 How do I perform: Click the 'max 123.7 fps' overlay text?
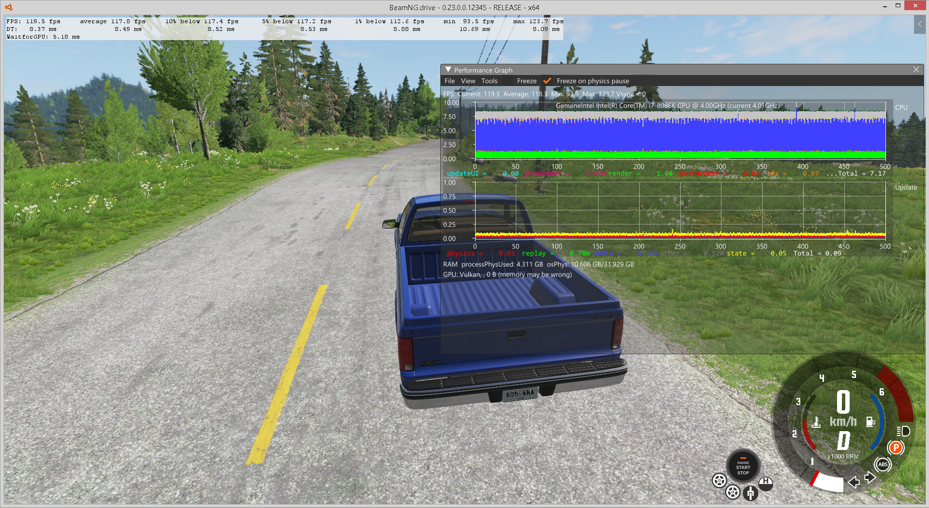coord(539,21)
